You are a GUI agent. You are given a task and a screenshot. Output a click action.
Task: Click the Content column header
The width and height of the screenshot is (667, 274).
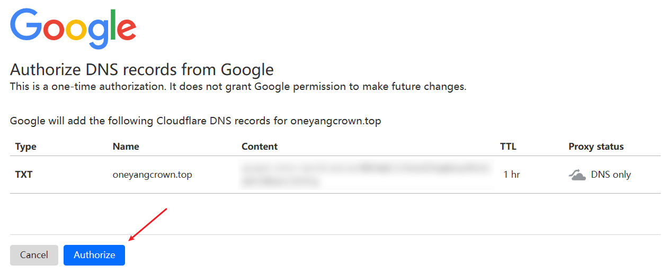pos(260,147)
